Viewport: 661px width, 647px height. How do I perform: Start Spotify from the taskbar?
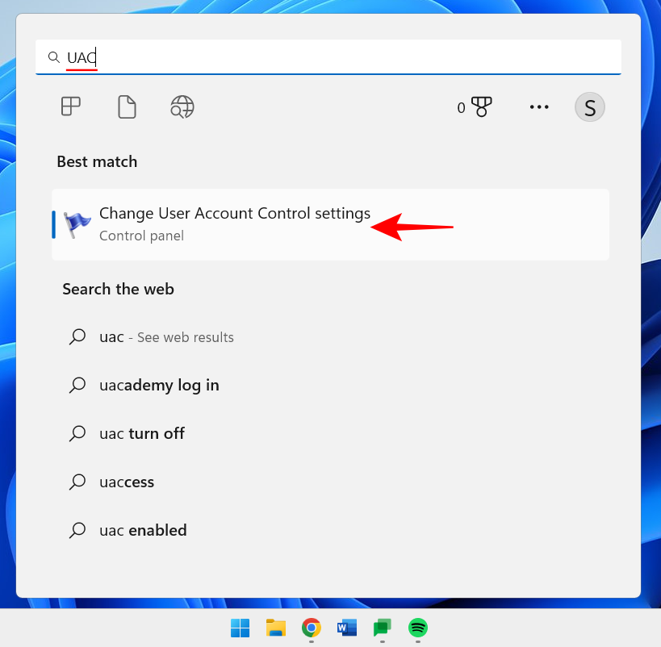[417, 628]
